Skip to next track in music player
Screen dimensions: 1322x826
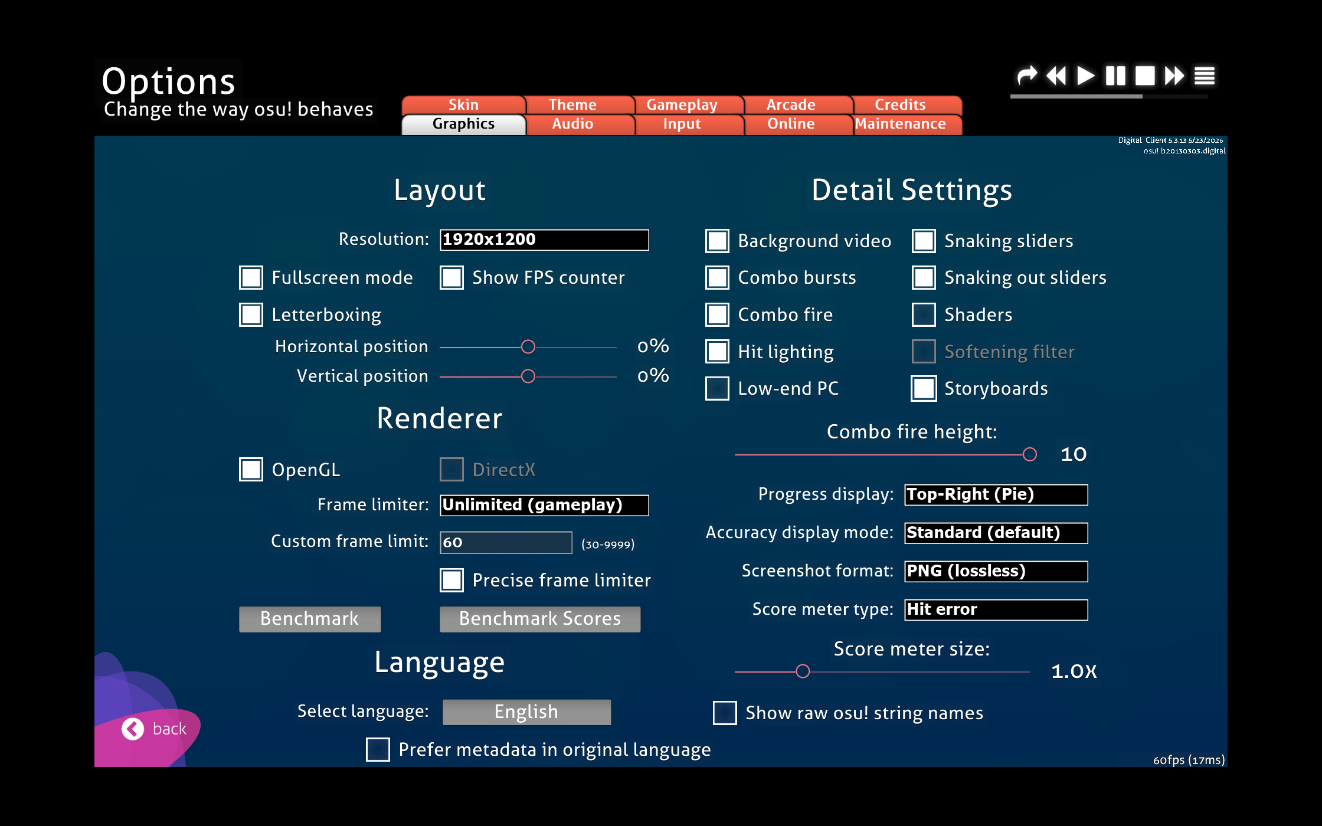click(1174, 76)
